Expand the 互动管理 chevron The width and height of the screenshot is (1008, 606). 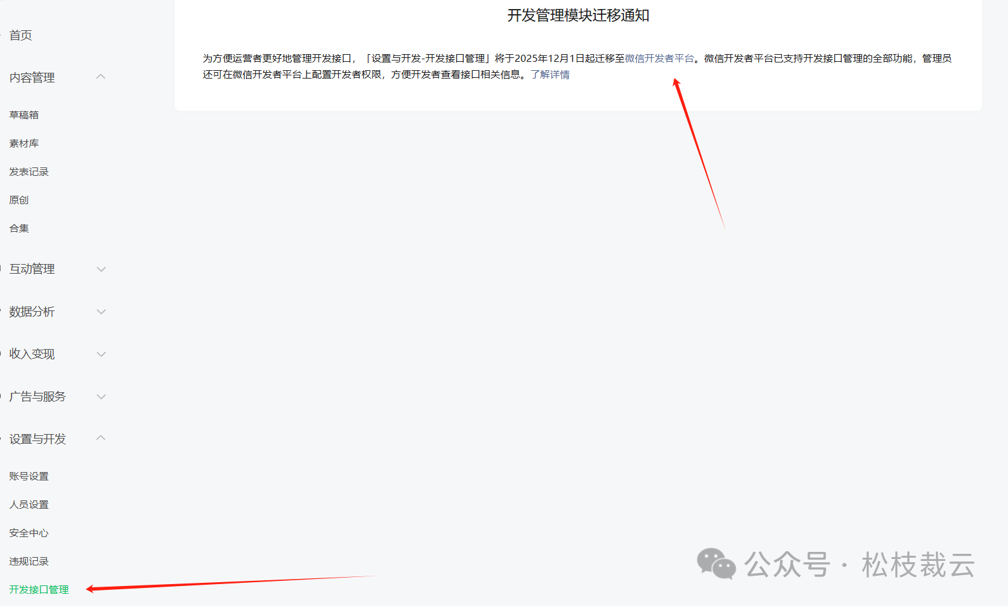100,269
